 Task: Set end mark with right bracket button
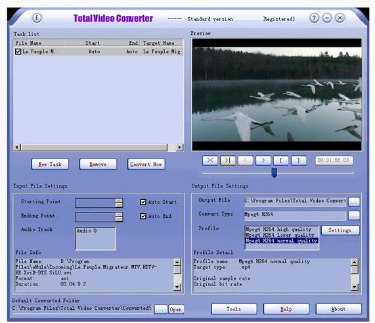tap(298, 161)
